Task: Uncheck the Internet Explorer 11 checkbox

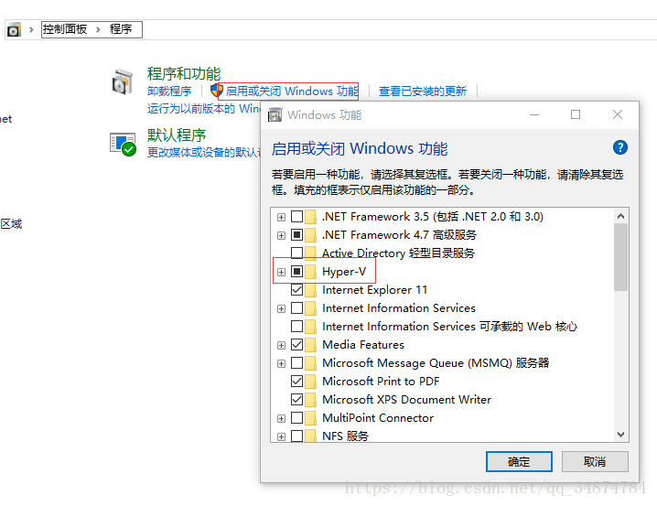Action: [296, 290]
